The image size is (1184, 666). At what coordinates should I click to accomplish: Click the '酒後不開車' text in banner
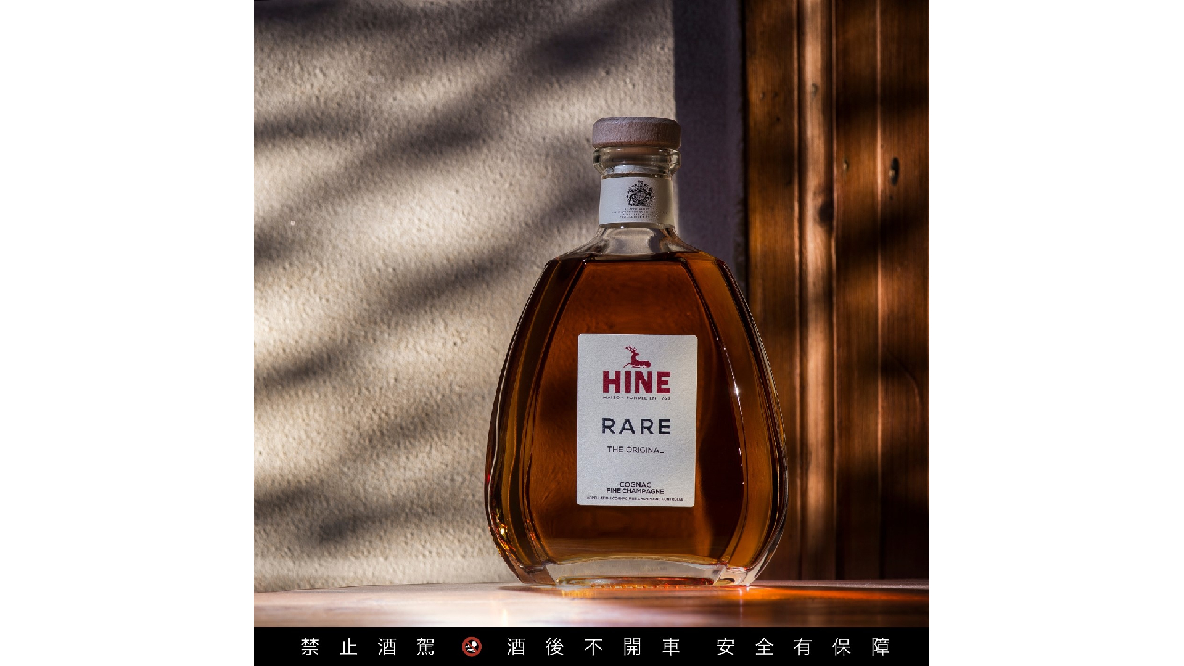point(593,647)
